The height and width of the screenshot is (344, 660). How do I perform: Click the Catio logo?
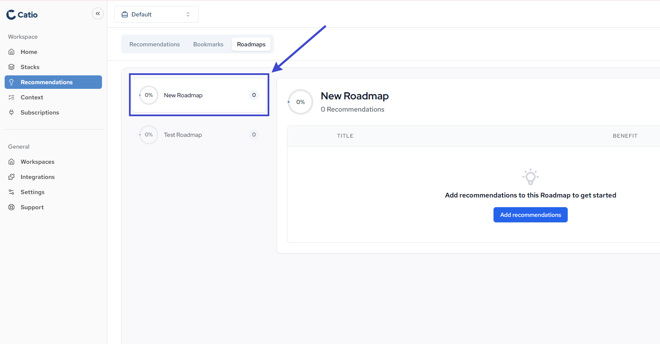[21, 14]
